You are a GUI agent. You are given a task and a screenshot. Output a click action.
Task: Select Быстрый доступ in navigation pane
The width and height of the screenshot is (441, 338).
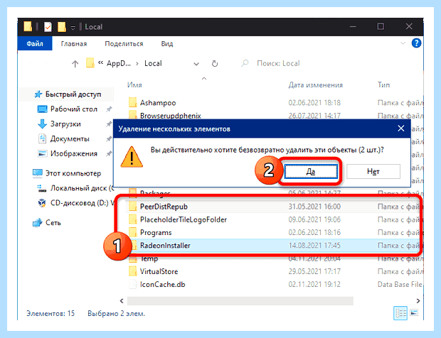[x=68, y=94]
